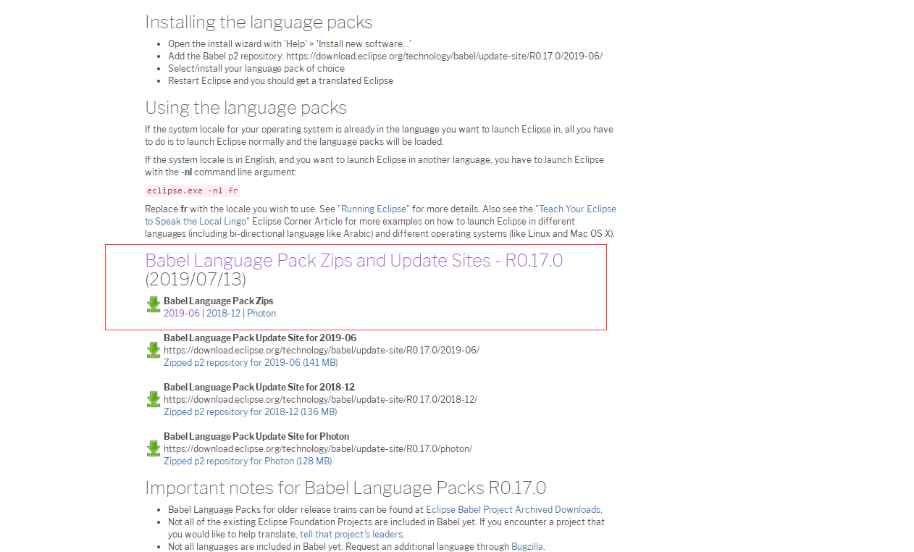Click the green download icon beside Babel Language Pack Zips
914x552 pixels.
coord(154,304)
